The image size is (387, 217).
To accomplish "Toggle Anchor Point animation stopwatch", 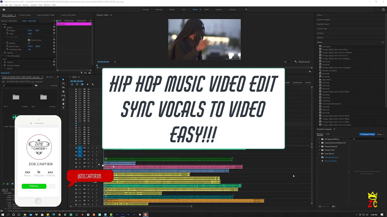I will [x=7, y=46].
